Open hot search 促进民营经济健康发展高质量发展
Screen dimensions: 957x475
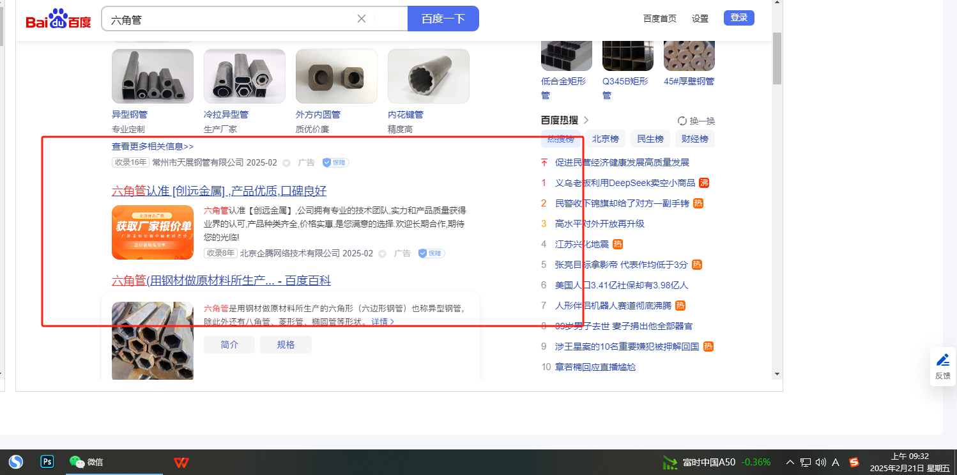622,162
